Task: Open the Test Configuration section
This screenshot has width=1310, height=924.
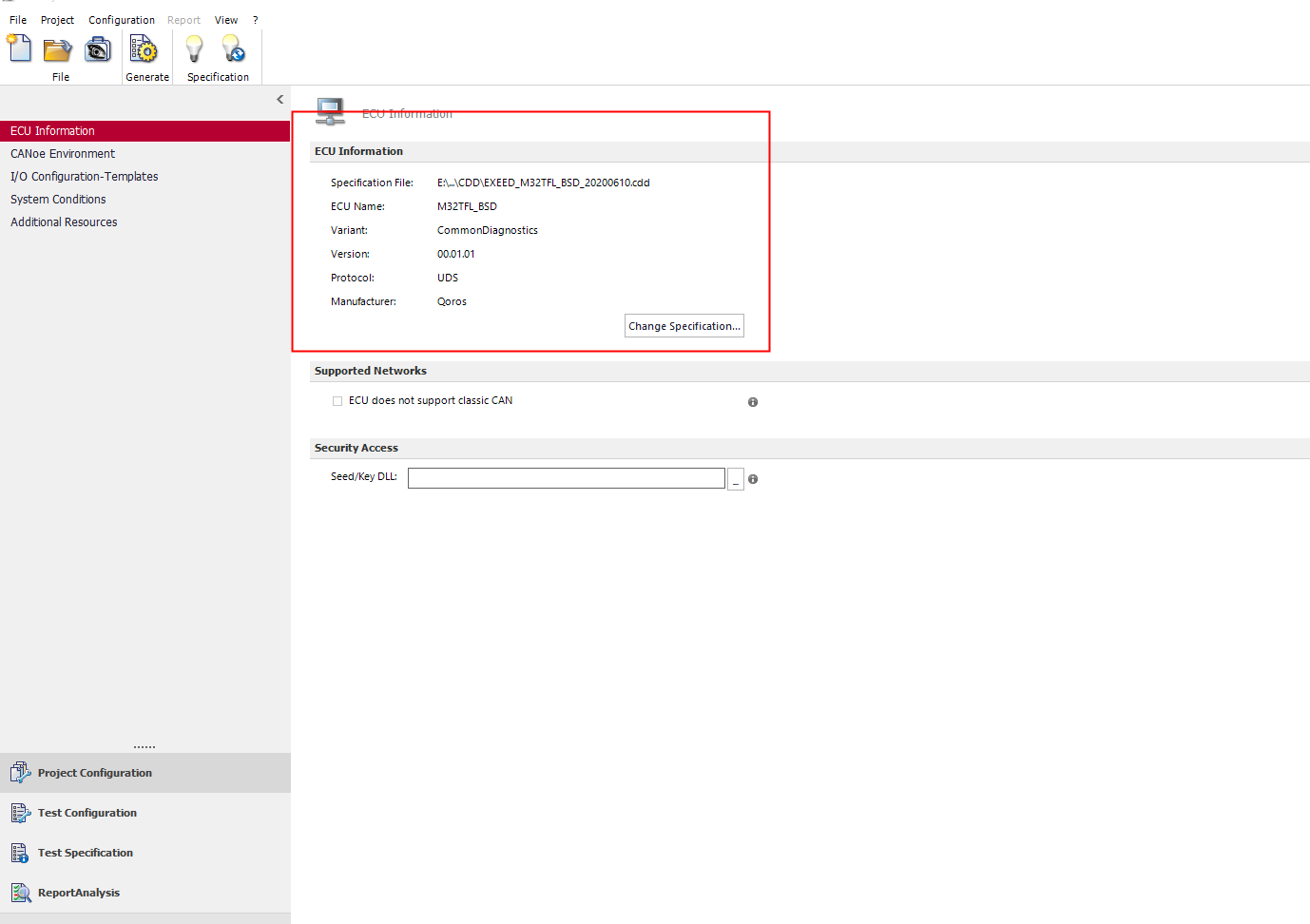Action: (x=145, y=813)
